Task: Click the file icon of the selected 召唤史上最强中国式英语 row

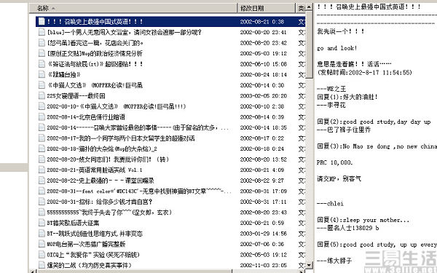Action: [42, 21]
